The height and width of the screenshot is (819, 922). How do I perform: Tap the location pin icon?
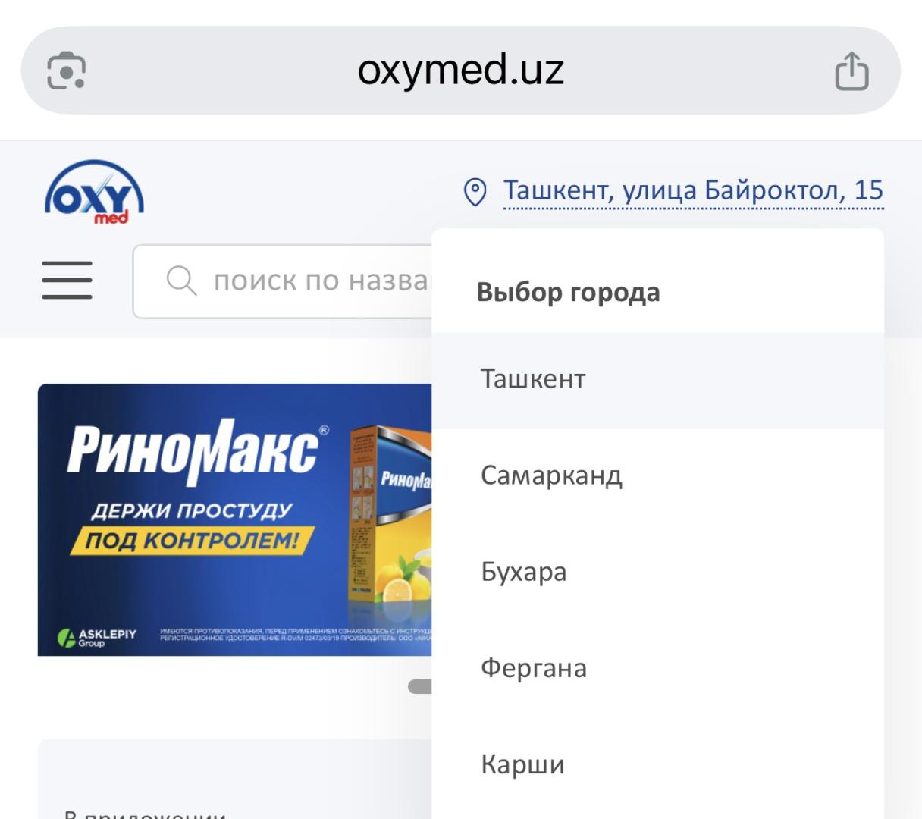pos(475,192)
